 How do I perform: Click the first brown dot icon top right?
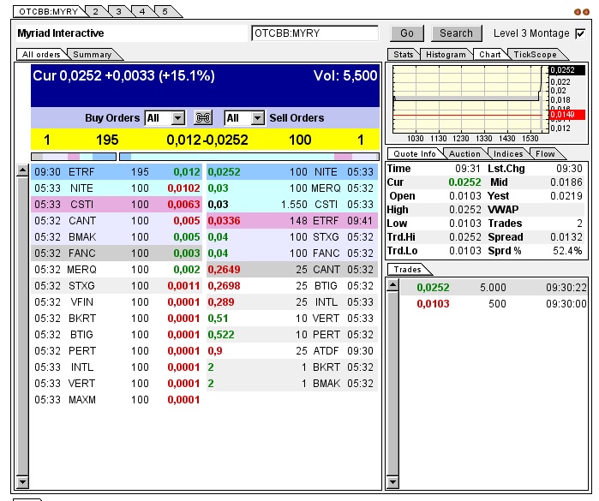(578, 12)
